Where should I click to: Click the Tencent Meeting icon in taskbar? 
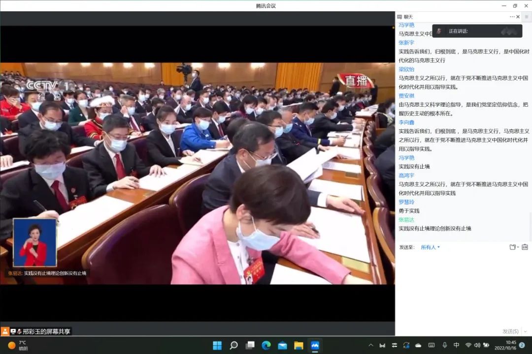click(315, 345)
